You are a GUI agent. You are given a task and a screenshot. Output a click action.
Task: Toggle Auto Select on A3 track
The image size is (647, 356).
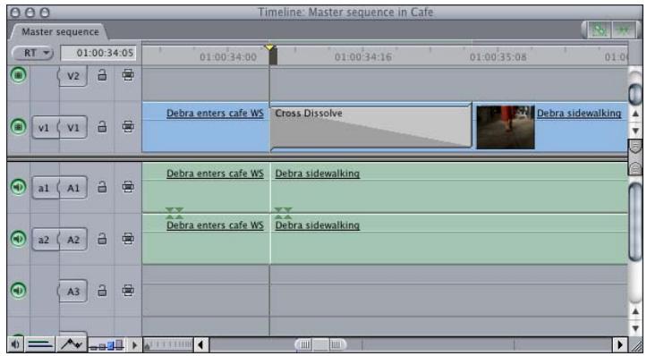point(128,291)
